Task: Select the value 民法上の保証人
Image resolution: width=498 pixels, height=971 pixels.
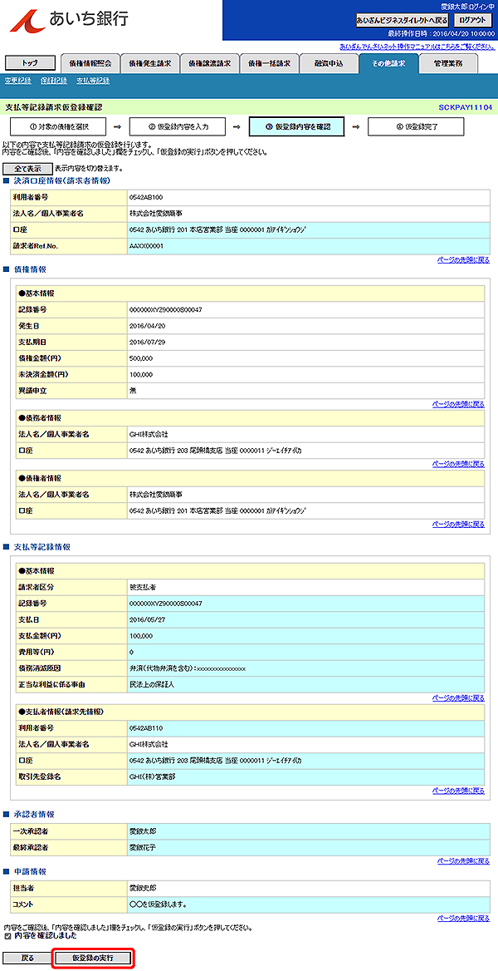Action: (x=151, y=684)
